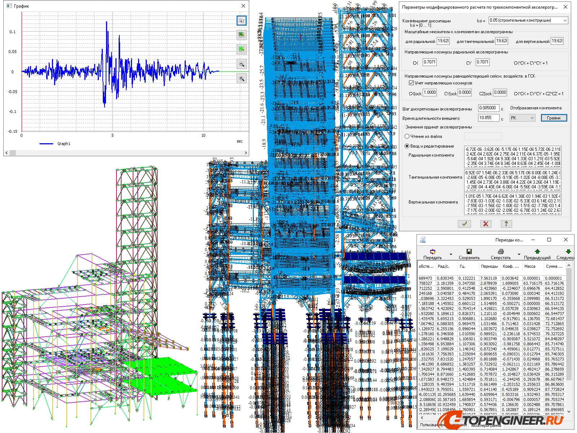Click the dark-green Excel export icon
The width and height of the screenshot is (577, 433).
pos(242,35)
